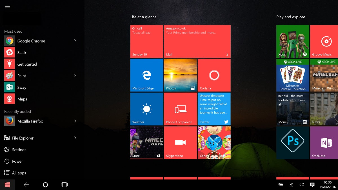Open the News tile
This screenshot has height=190, width=338.
[324, 109]
